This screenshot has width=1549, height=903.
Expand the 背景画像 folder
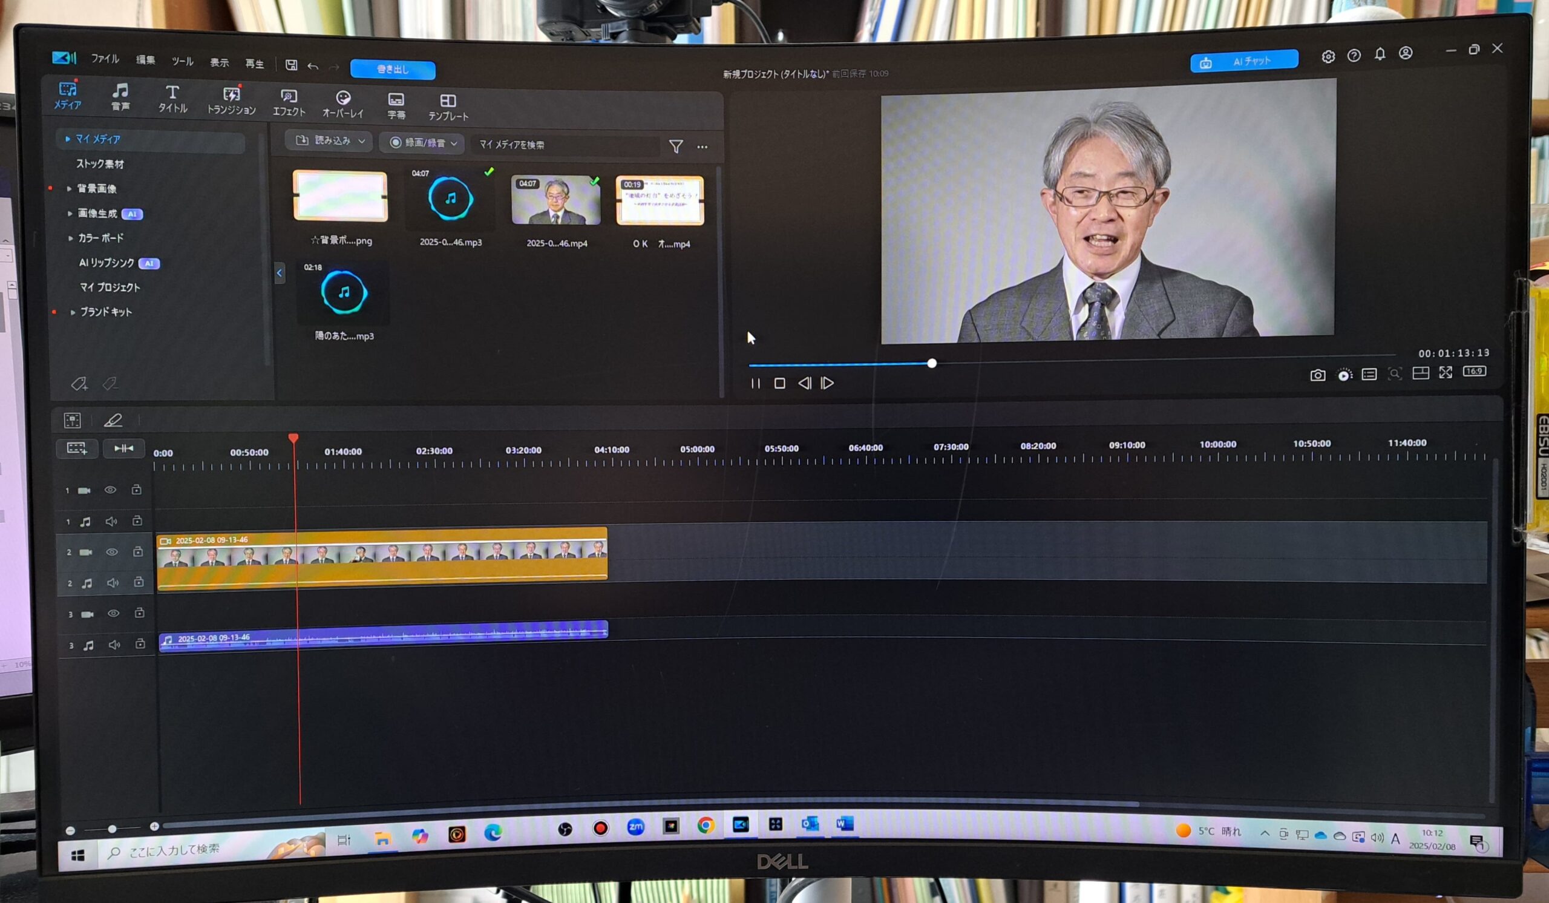click(69, 189)
